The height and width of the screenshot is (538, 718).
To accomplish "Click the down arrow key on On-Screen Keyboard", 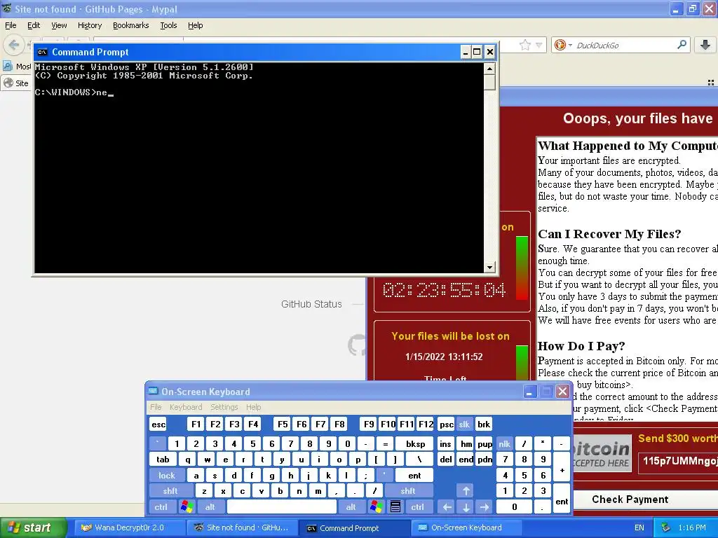I will click(466, 507).
